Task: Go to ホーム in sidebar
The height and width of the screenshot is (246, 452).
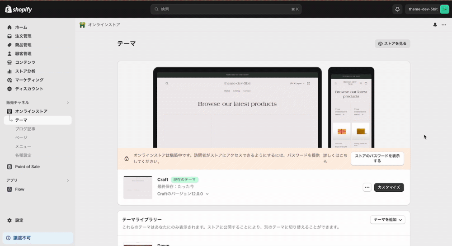Action: coord(21,27)
